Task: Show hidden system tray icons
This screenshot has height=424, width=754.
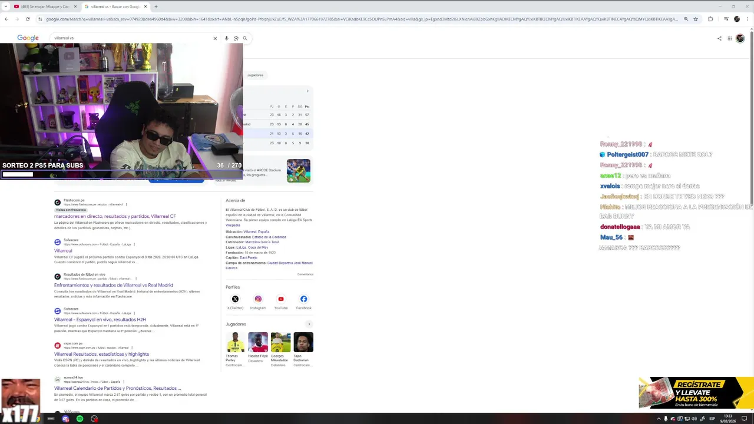Action: [659, 419]
